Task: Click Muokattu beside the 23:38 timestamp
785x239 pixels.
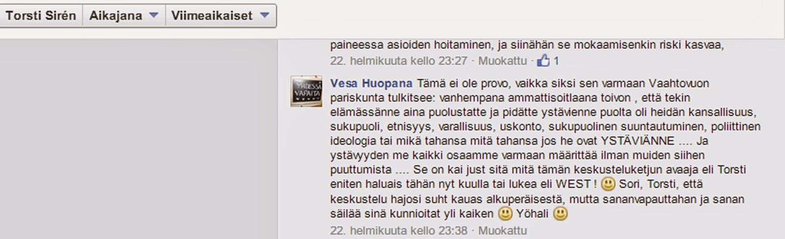Action: pyautogui.click(x=502, y=230)
